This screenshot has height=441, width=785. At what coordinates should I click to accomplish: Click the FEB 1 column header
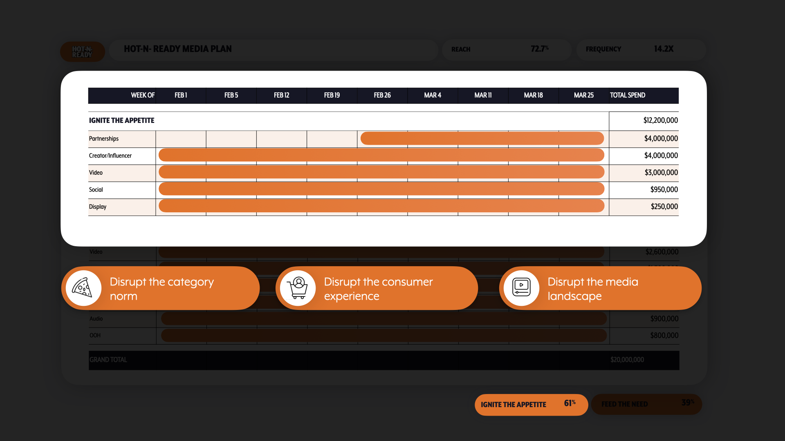181,96
